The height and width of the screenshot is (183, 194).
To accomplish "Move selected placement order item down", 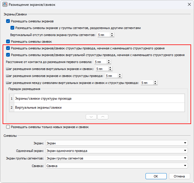I will (x=91, y=116).
